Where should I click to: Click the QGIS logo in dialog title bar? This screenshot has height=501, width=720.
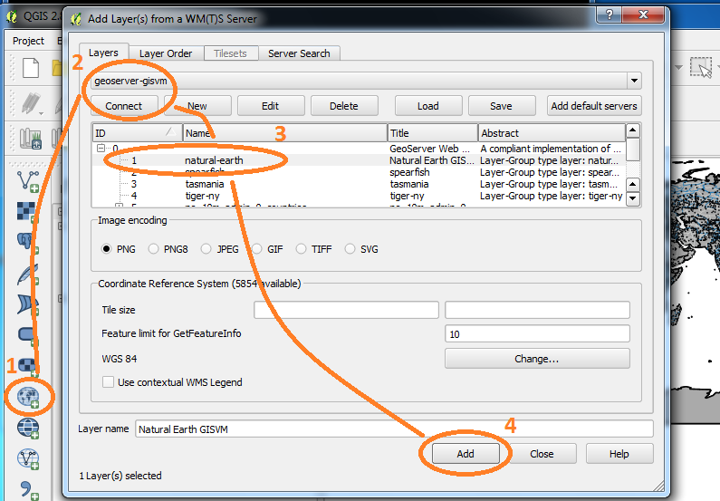coord(76,19)
